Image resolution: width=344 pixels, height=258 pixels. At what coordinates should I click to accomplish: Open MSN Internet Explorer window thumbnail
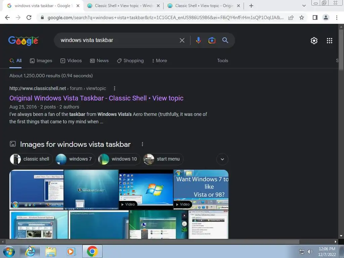[39, 224]
